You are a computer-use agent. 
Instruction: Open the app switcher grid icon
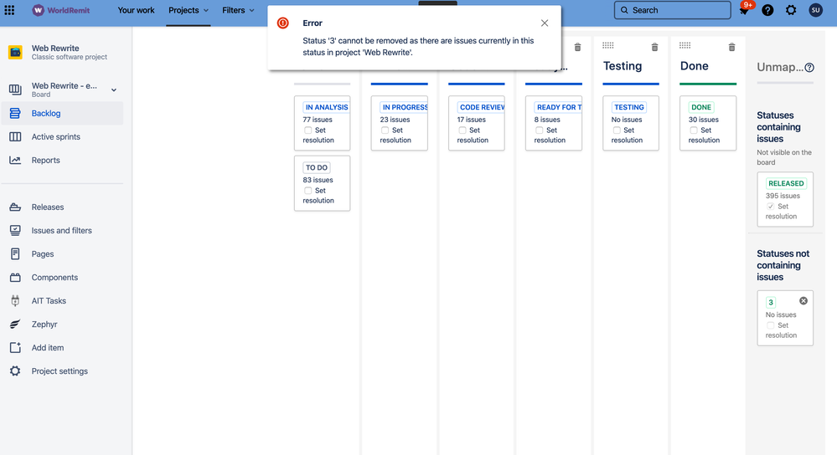[9, 10]
